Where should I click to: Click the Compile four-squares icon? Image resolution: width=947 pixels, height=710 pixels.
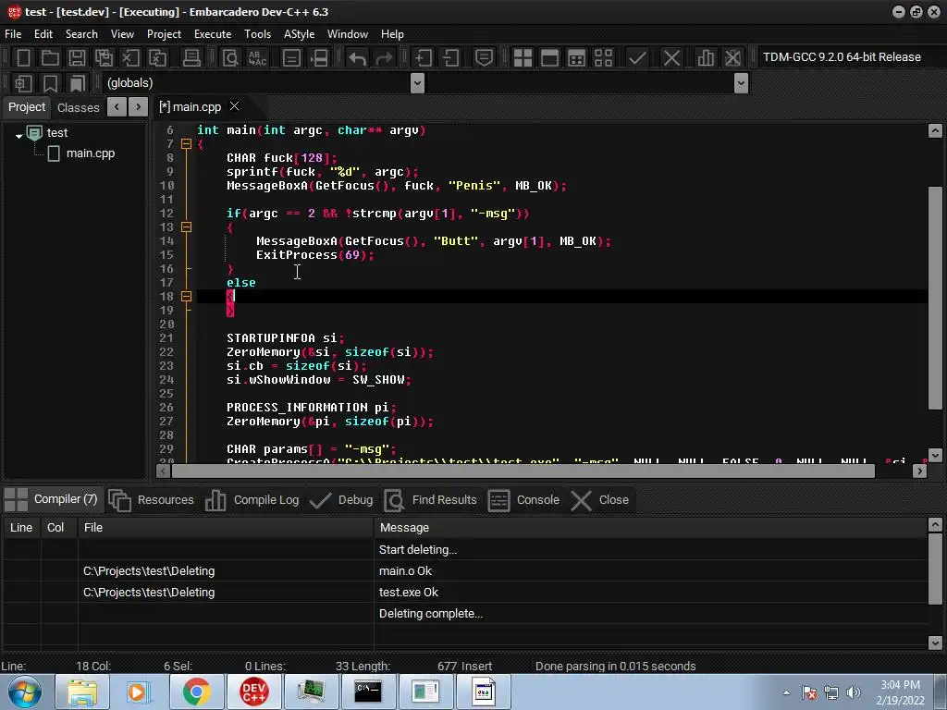pos(523,58)
